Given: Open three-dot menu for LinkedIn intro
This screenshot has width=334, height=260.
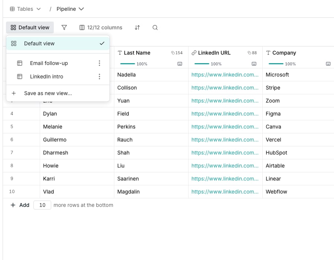Looking at the screenshot, I should (x=99, y=77).
